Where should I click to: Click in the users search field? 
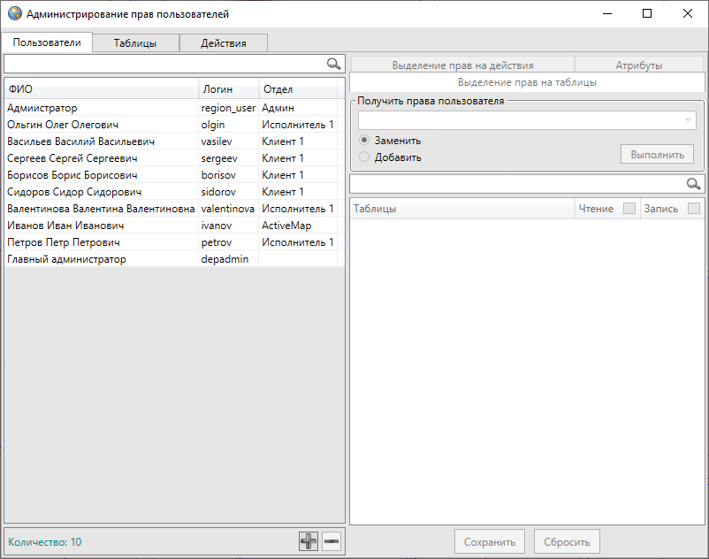click(x=164, y=64)
